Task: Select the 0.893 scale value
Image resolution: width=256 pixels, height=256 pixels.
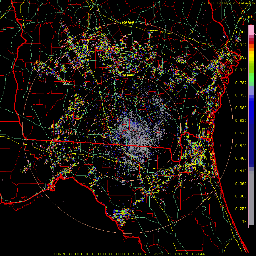Action: tap(241, 57)
